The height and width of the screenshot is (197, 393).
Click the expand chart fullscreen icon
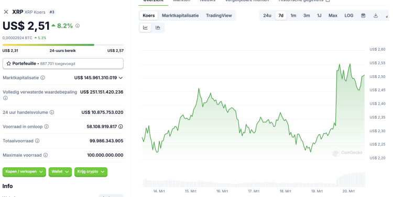(387, 16)
